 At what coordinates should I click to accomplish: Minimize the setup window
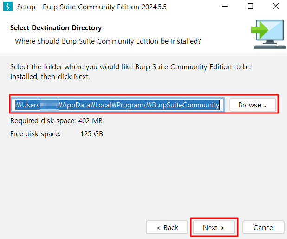pos(225,7)
